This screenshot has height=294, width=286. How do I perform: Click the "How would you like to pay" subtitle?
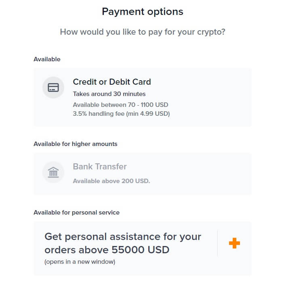(143, 32)
